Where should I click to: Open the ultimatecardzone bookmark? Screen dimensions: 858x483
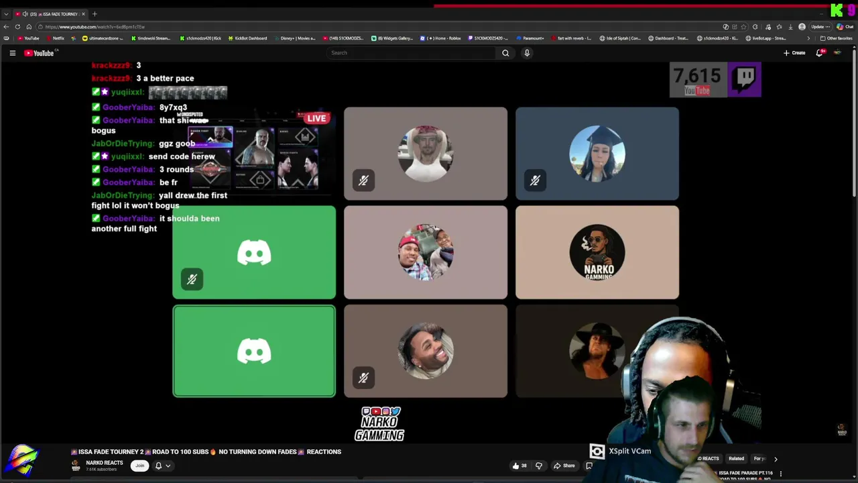[103, 38]
